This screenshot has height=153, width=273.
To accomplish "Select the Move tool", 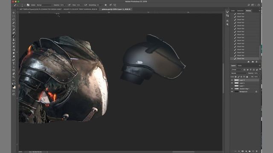I will [x=14, y=13].
